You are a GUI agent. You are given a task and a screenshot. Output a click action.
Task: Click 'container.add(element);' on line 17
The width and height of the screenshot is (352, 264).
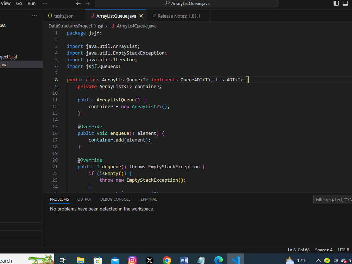pos(120,140)
